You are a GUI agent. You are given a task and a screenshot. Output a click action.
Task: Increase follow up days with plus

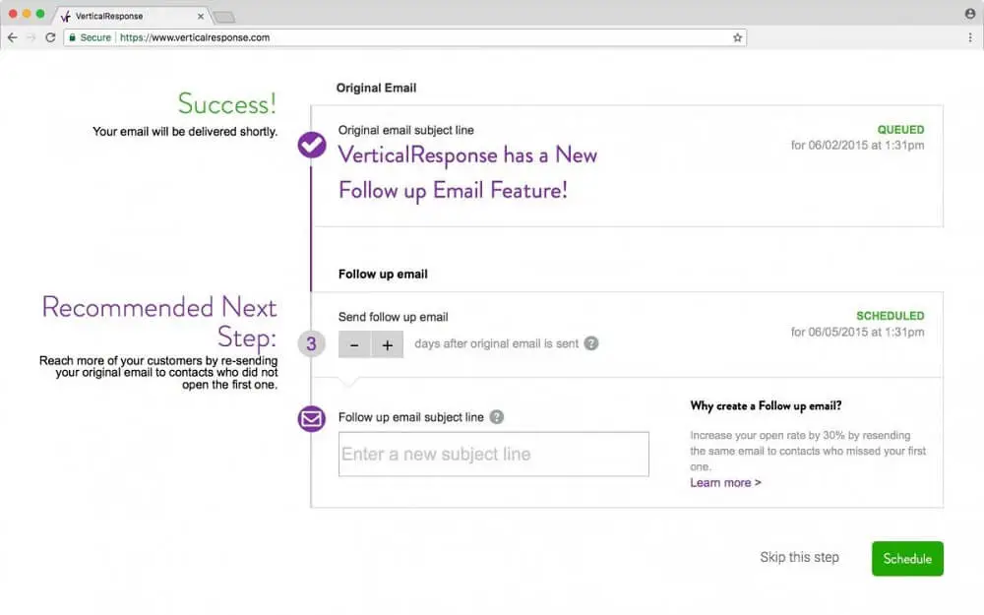(387, 344)
